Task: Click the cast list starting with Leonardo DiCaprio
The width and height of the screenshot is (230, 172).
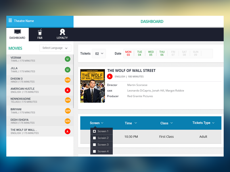Action: pyautogui.click(x=156, y=91)
